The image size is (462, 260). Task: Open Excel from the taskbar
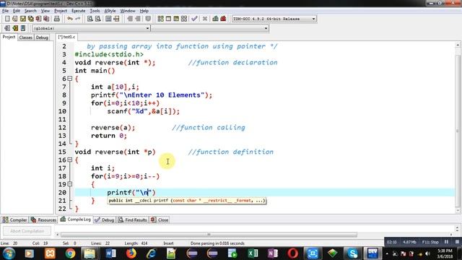pyautogui.click(x=253, y=253)
